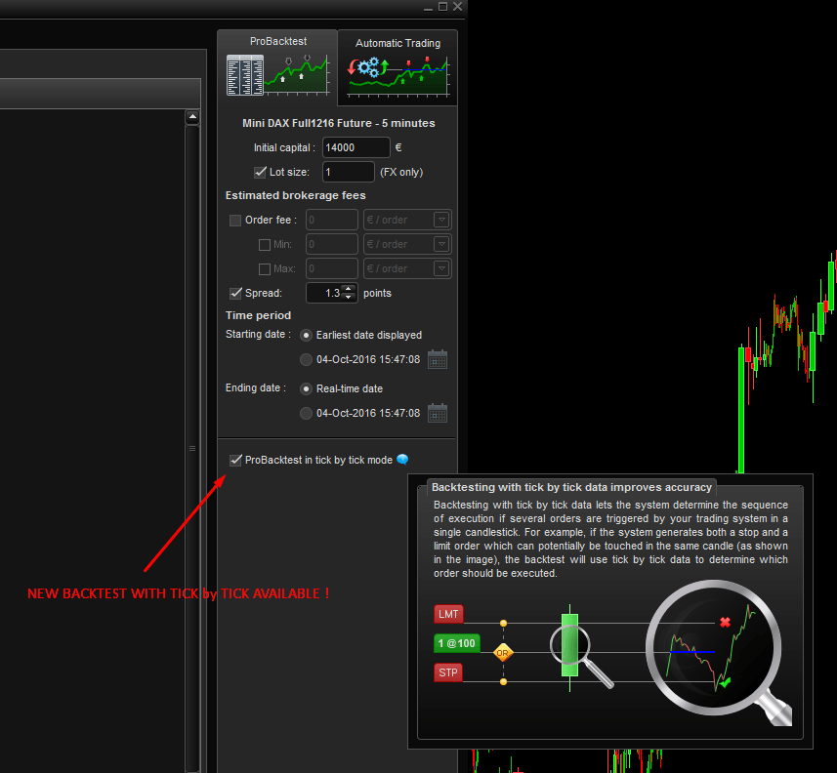
Task: Click the ProBacktest table-and-chart thumbnail
Action: [277, 75]
